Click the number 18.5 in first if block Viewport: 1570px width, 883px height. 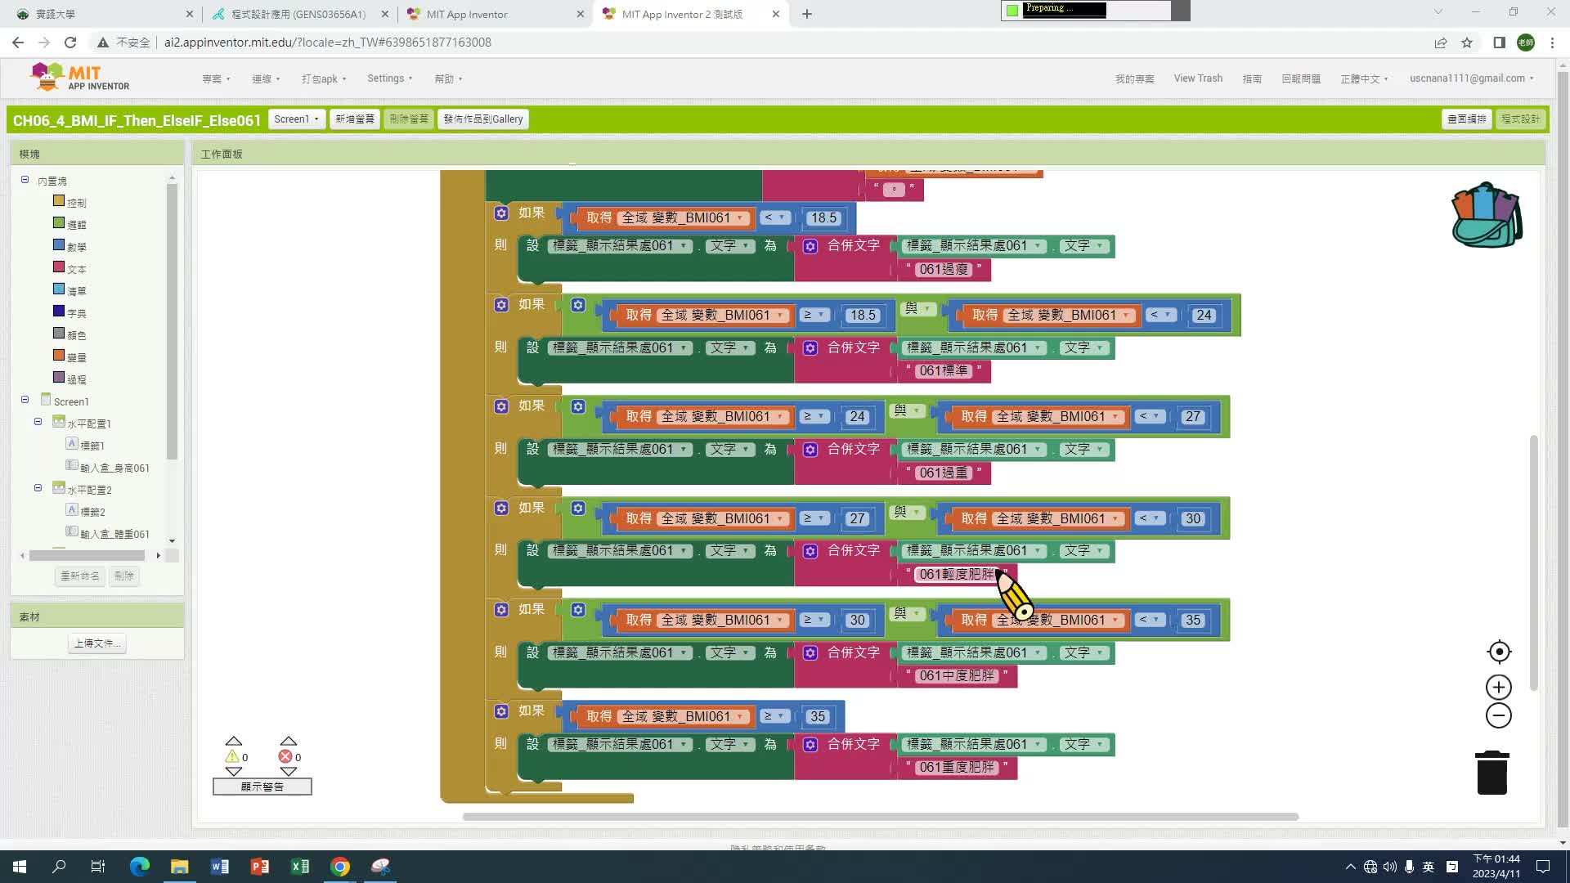pyautogui.click(x=823, y=217)
